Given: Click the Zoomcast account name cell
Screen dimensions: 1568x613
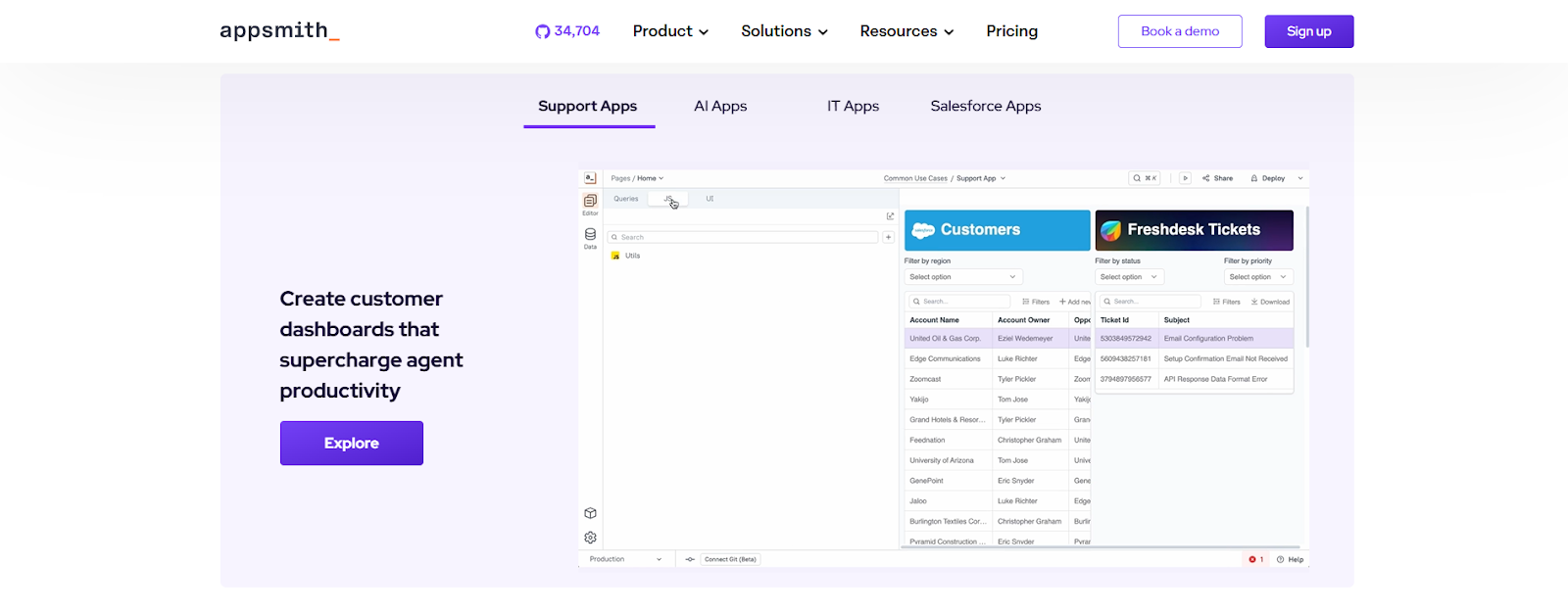Looking at the screenshot, I should coord(925,379).
